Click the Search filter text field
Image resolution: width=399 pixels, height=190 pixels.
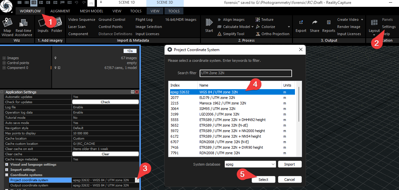tap(246, 73)
